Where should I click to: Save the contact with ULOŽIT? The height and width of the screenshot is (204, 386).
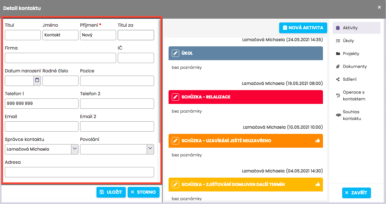(111, 192)
